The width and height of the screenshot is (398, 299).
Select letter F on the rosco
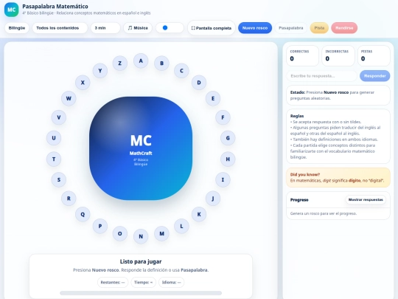click(x=223, y=117)
